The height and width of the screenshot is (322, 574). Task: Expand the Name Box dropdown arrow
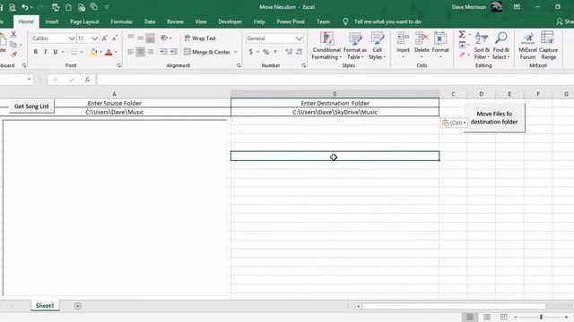click(x=29, y=80)
